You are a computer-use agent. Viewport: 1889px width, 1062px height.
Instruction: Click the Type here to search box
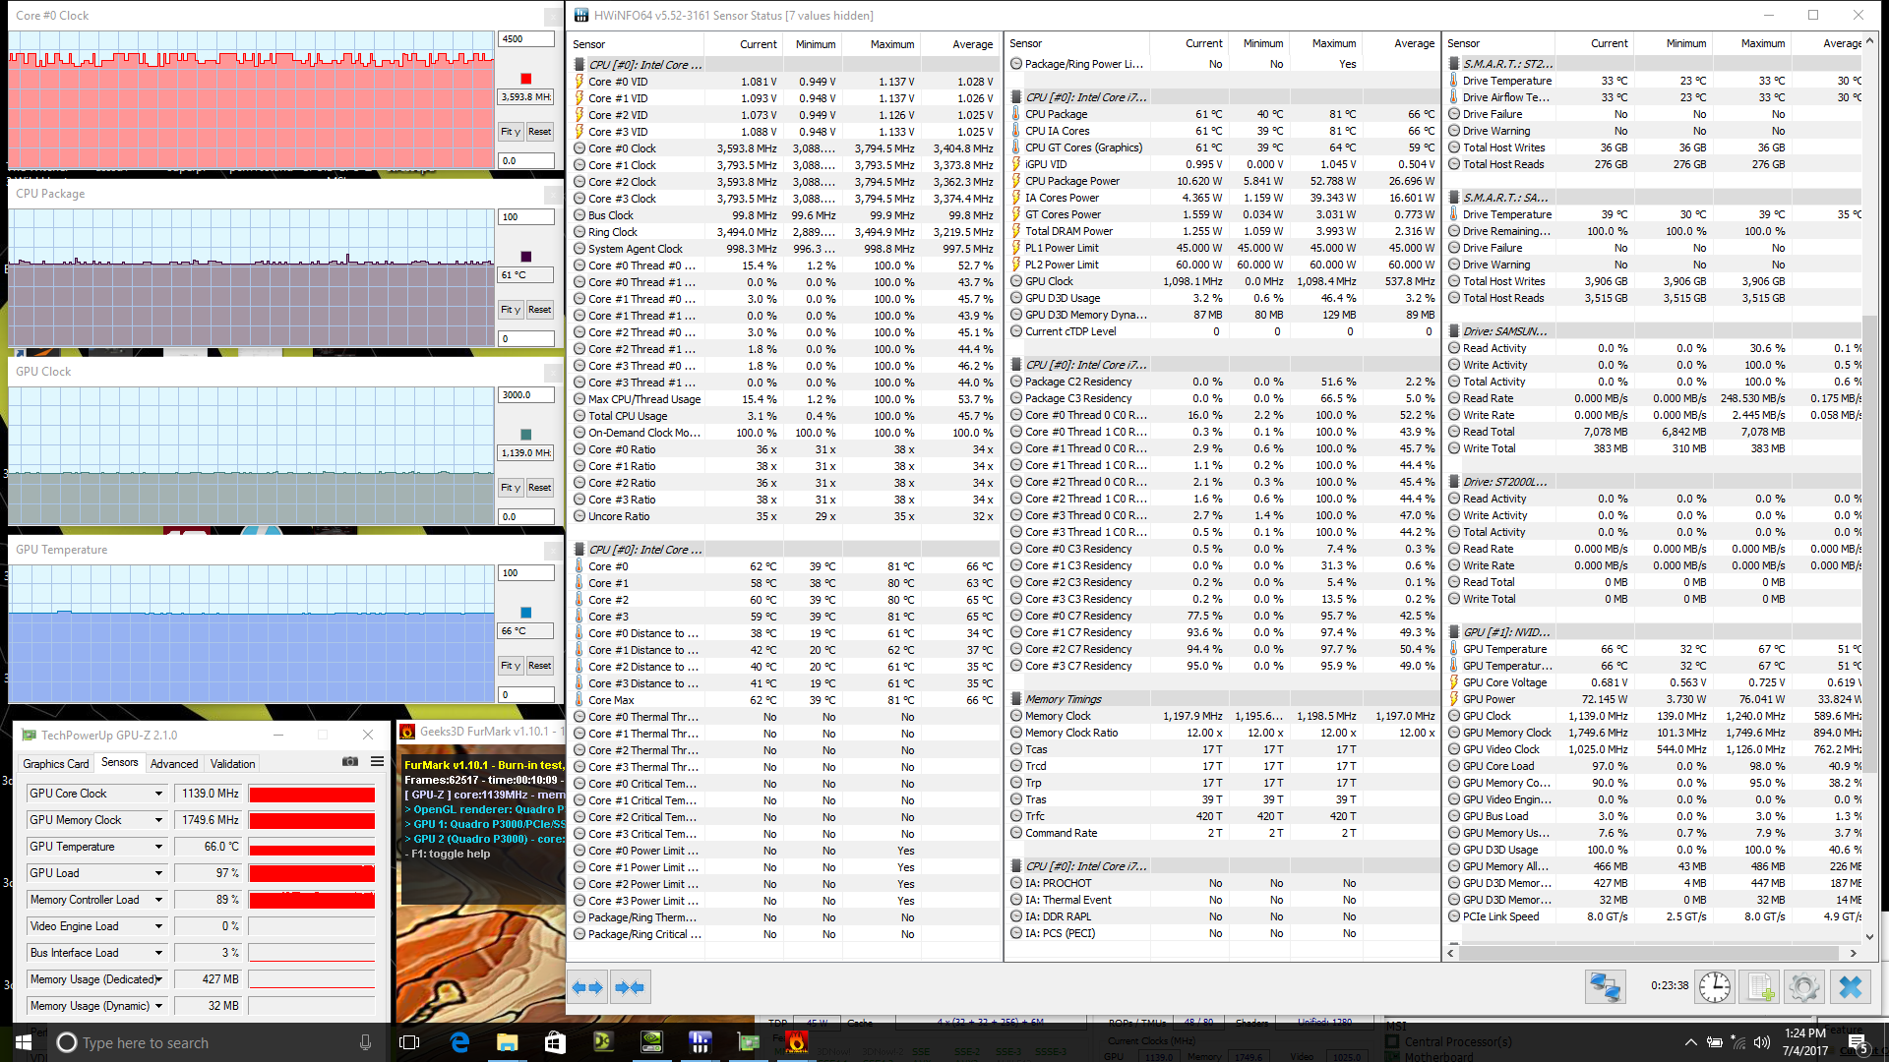pos(212,1042)
